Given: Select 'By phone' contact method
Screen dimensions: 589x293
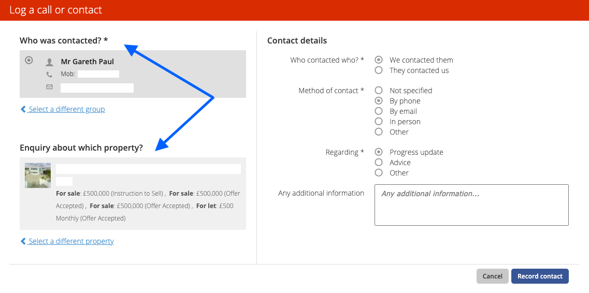Looking at the screenshot, I should click(x=379, y=101).
